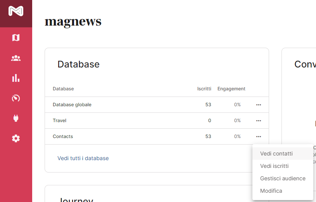The height and width of the screenshot is (202, 316).
Task: Click the 53 iscritti value for Database globale
Action: pyautogui.click(x=208, y=105)
